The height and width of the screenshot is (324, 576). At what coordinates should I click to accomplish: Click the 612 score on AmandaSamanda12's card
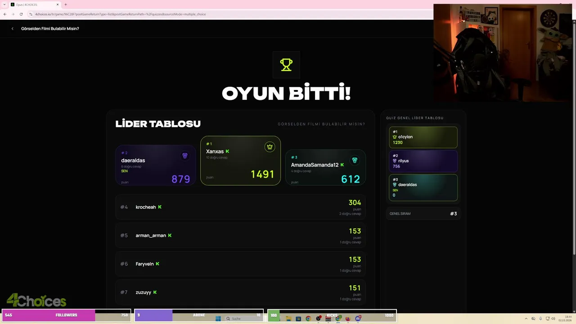coord(351,179)
